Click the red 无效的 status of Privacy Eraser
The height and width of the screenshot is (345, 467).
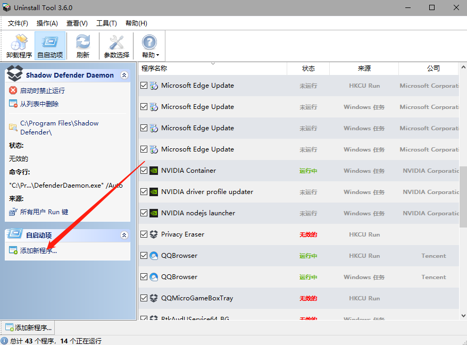pyautogui.click(x=308, y=234)
